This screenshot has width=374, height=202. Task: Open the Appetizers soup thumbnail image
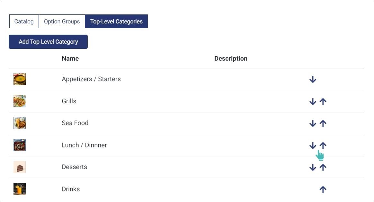click(20, 79)
